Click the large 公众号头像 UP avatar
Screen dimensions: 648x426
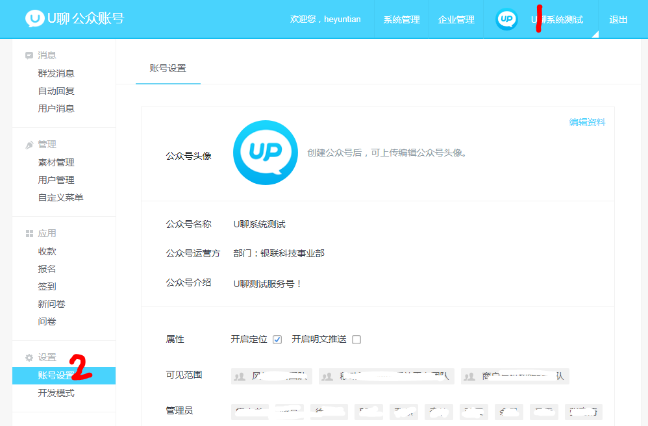tap(266, 153)
